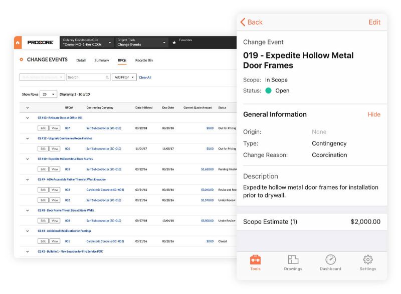Image resolution: width=401 pixels, height=294 pixels.
Task: Click the orange Home icon
Action: 18,43
